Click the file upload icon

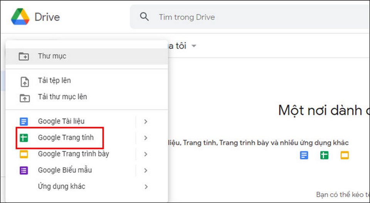pos(24,81)
